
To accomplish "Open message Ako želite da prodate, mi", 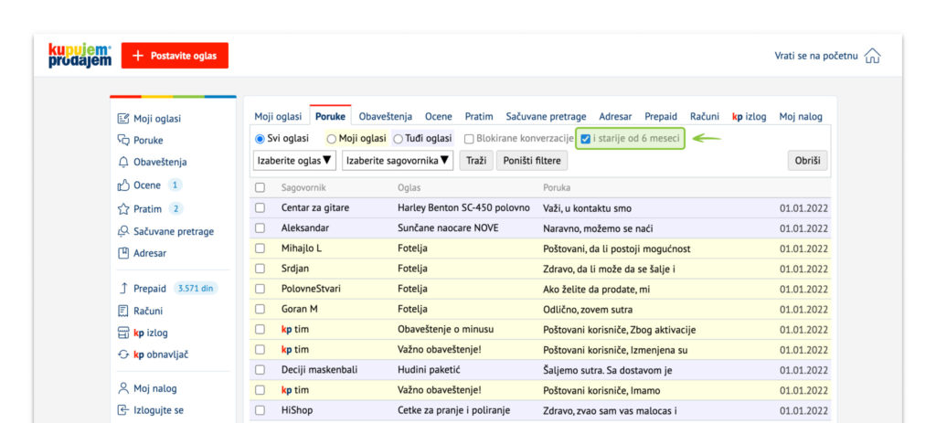I will 596,289.
